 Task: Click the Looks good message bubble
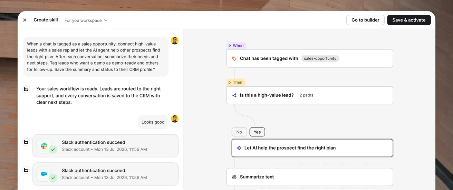click(x=153, y=122)
